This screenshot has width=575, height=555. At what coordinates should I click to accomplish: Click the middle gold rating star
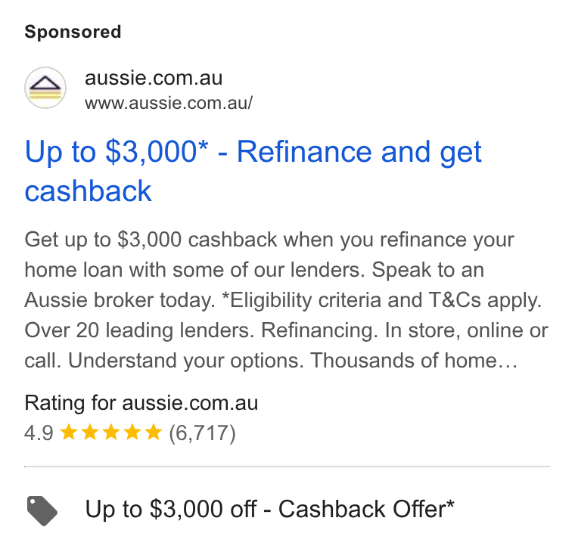click(111, 432)
